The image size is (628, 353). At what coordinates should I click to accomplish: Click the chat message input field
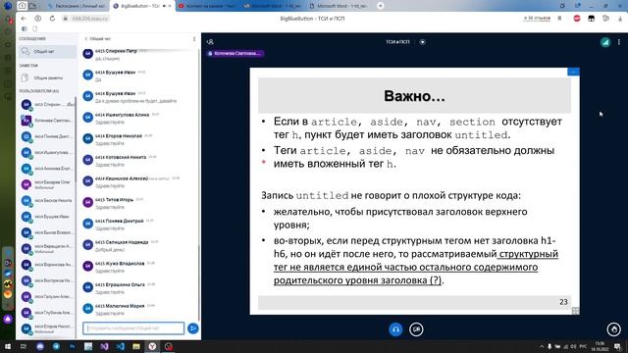(x=133, y=328)
